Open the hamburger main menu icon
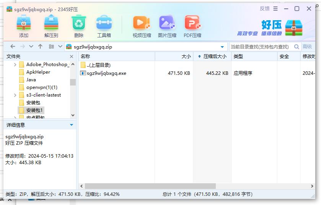Viewport: 321px width, 205px height. (x=275, y=8)
